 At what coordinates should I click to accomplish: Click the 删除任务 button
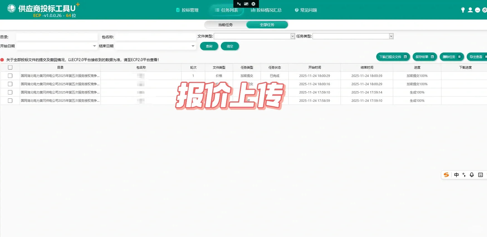(452, 57)
